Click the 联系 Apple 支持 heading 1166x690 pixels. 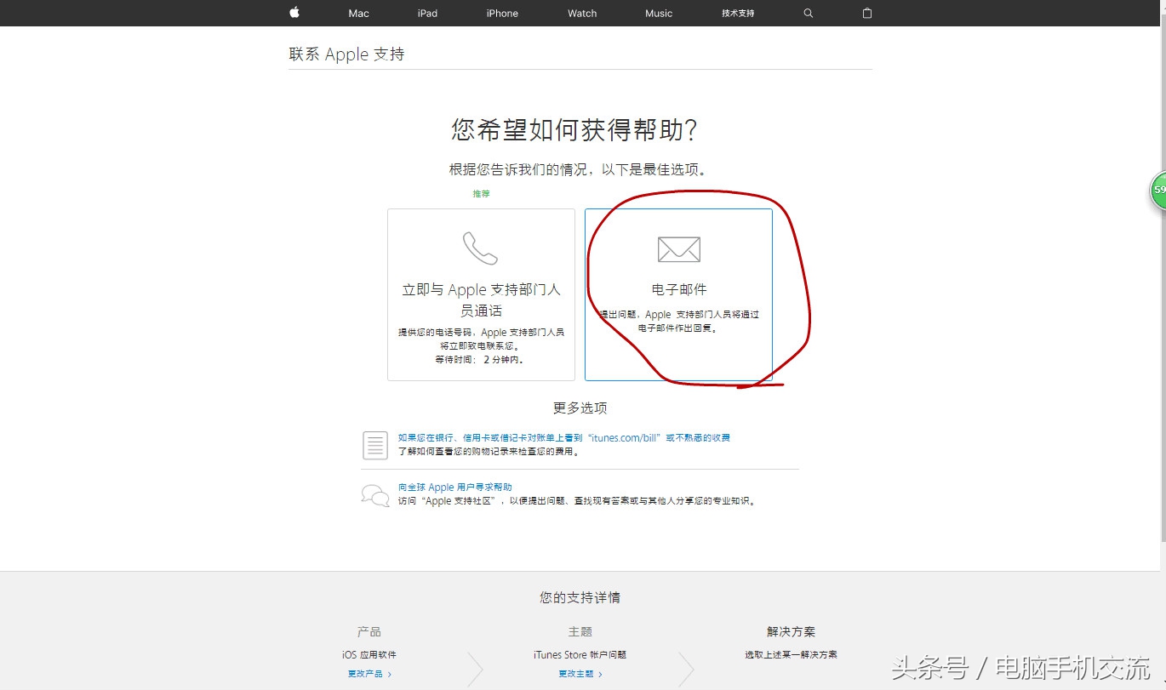click(x=346, y=54)
